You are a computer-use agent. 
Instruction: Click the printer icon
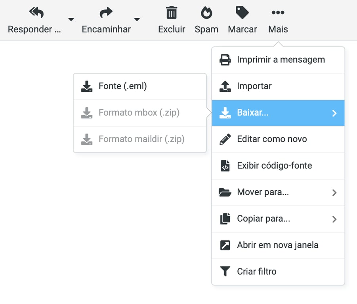[x=225, y=60]
